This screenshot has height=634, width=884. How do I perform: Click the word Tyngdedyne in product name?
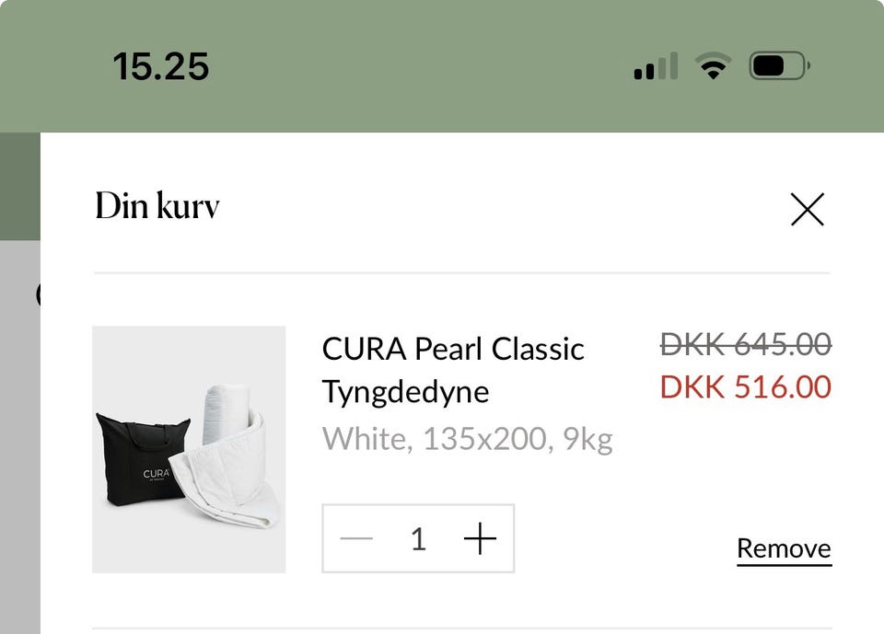click(405, 392)
